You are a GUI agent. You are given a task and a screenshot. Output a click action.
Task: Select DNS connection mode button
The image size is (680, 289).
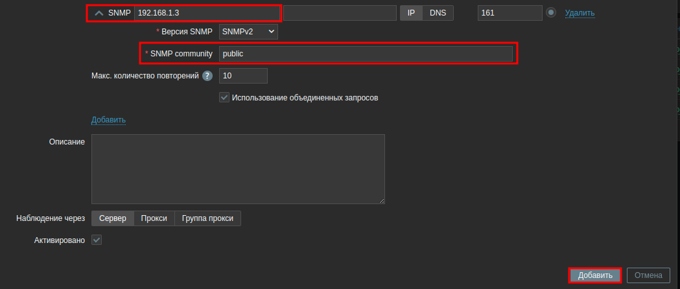pyautogui.click(x=438, y=13)
